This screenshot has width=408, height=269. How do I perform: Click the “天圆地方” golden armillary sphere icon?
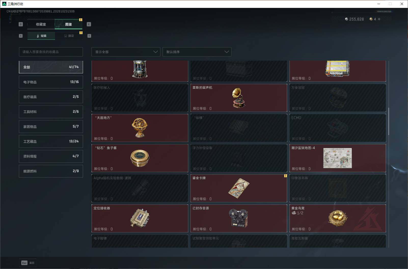pyautogui.click(x=140, y=128)
